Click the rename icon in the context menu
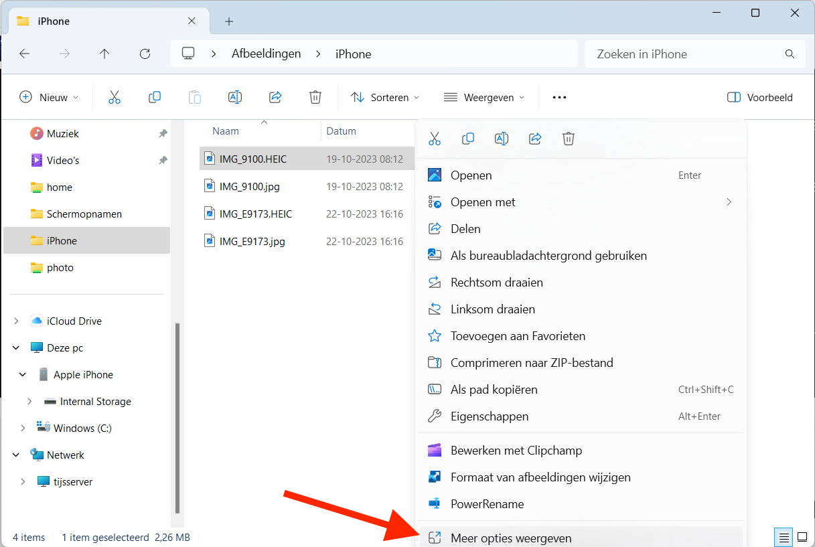 [502, 139]
